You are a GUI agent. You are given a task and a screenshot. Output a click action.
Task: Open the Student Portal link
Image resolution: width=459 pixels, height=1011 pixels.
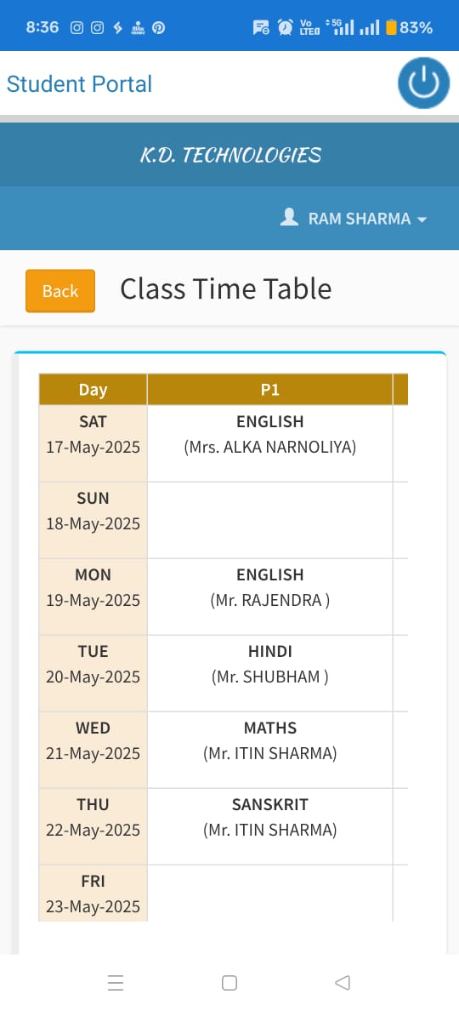[x=79, y=83]
